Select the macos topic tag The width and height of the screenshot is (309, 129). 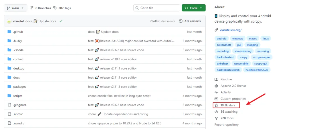tap(253, 39)
